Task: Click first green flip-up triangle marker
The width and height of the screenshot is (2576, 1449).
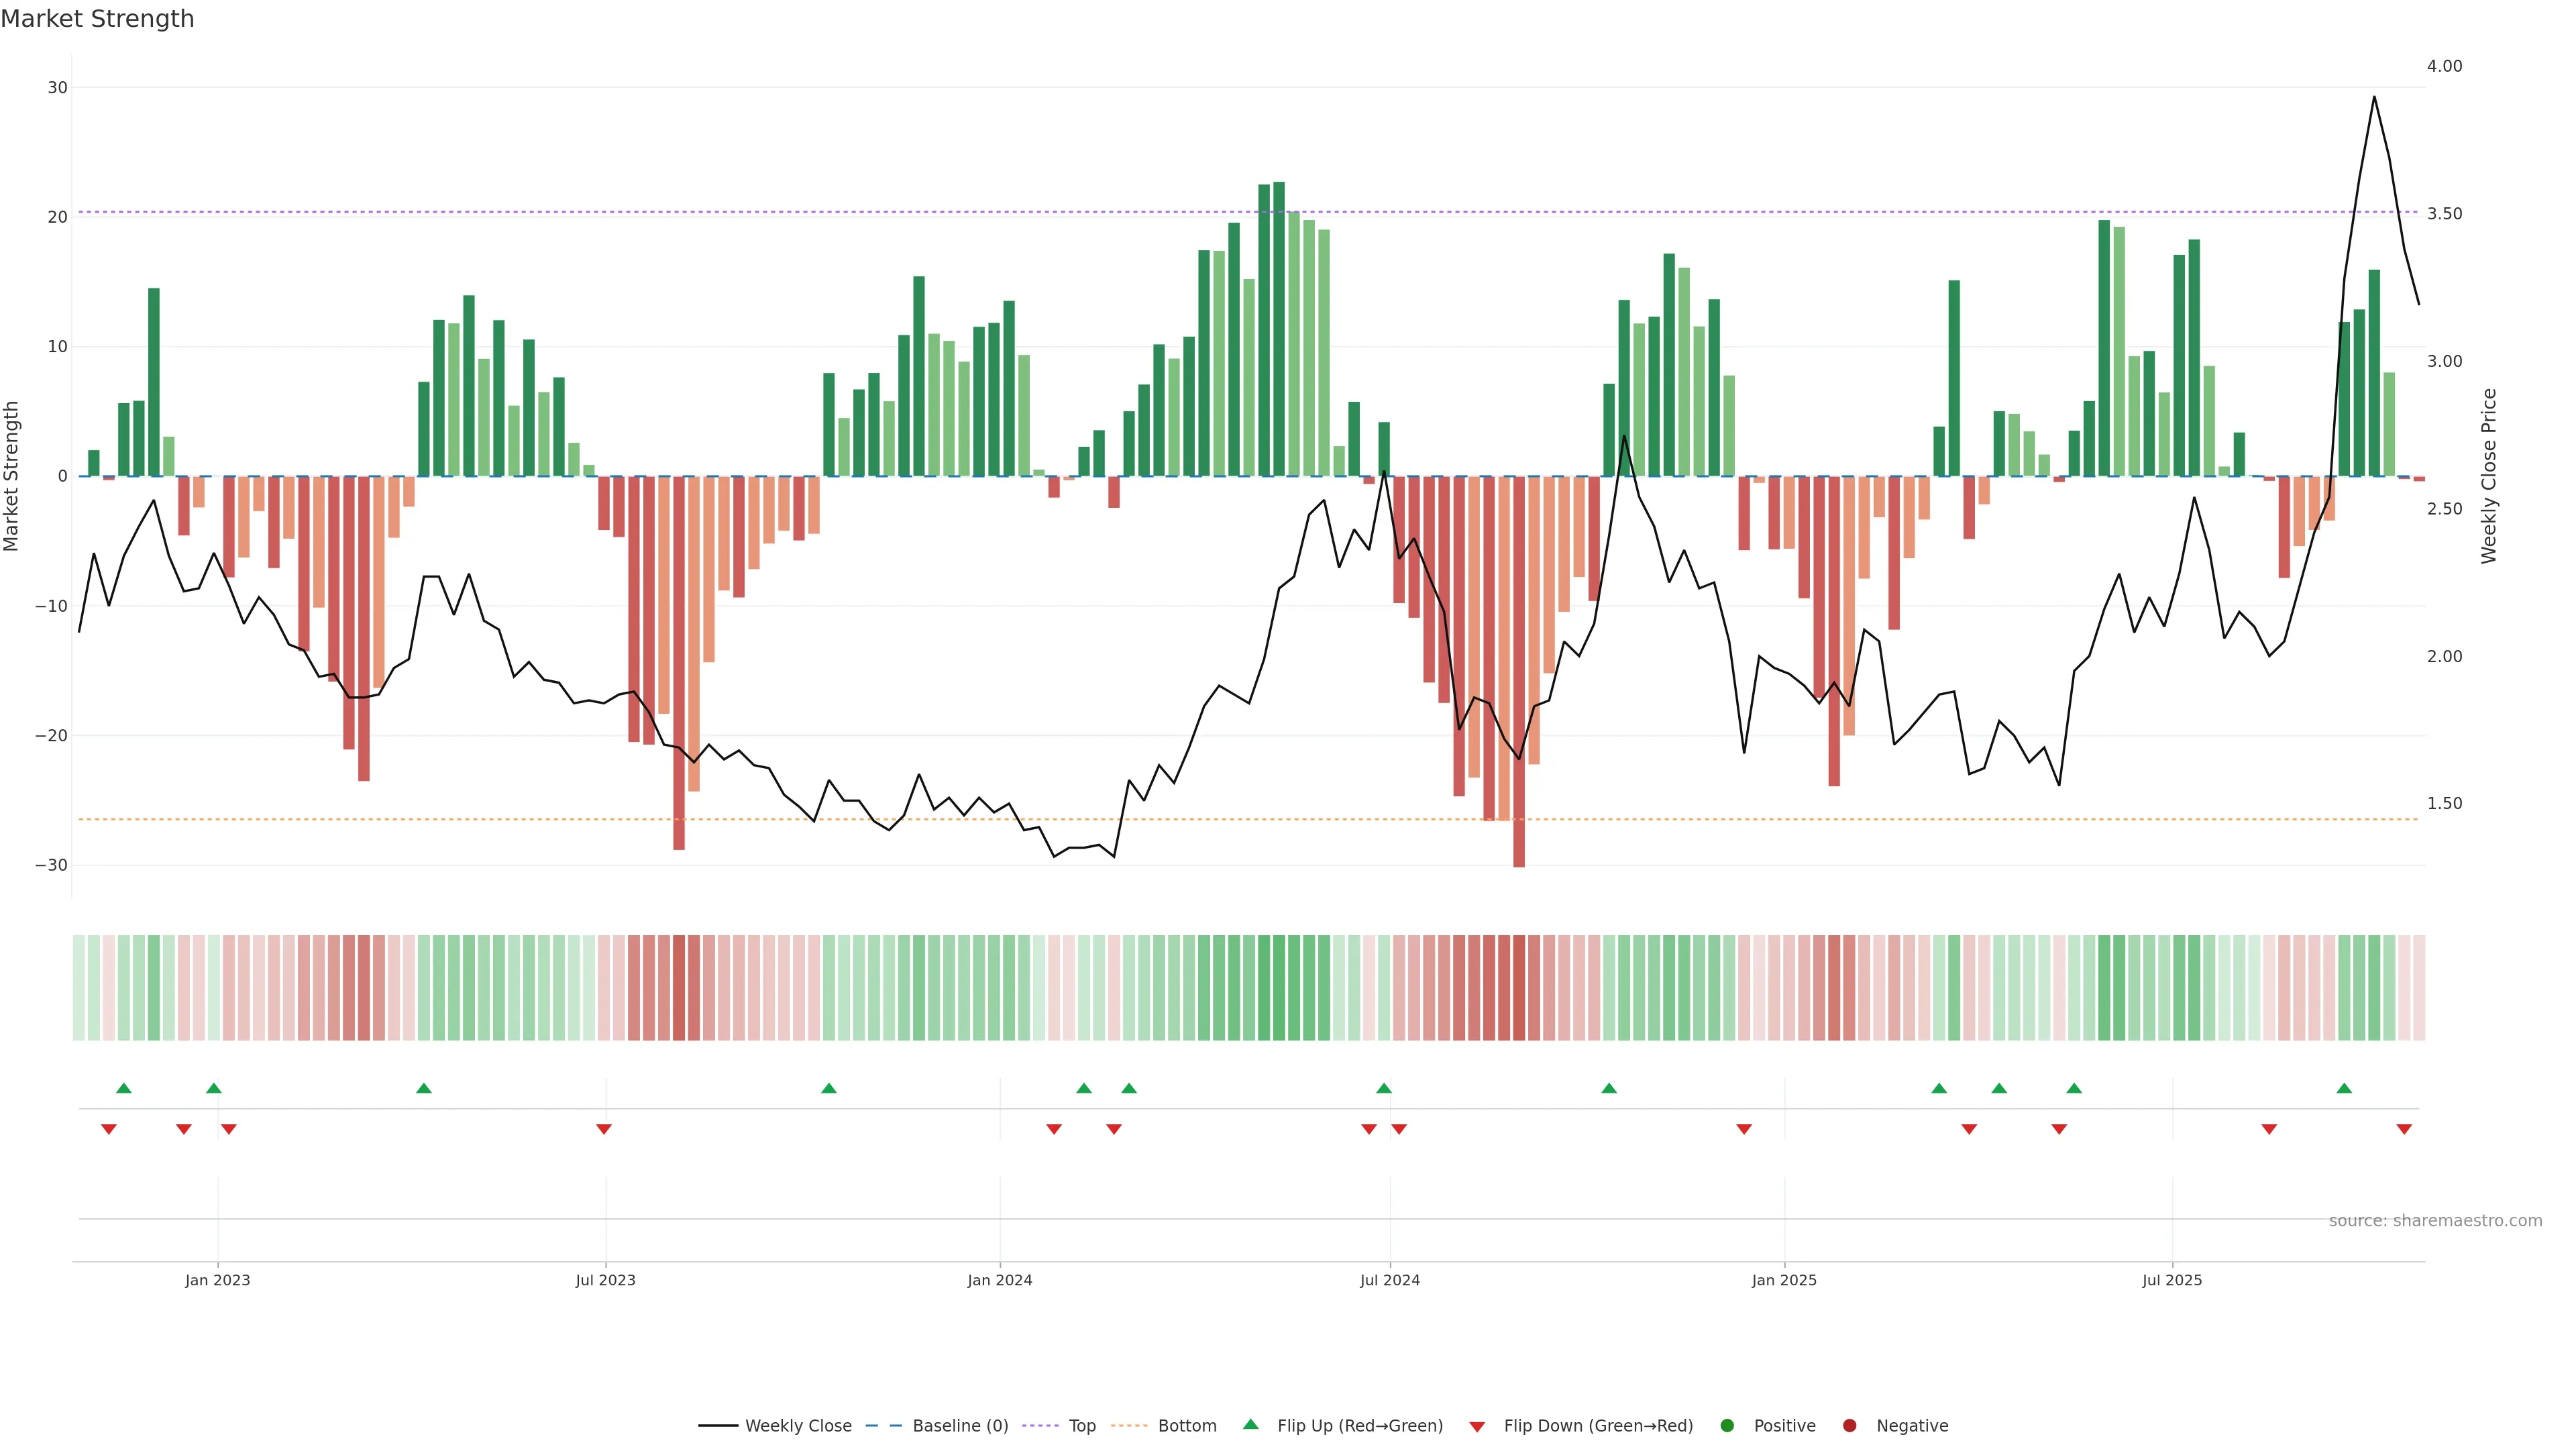Action: click(124, 1088)
